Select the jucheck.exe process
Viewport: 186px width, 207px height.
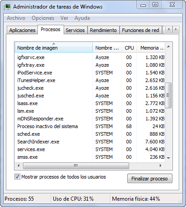coord(90,88)
